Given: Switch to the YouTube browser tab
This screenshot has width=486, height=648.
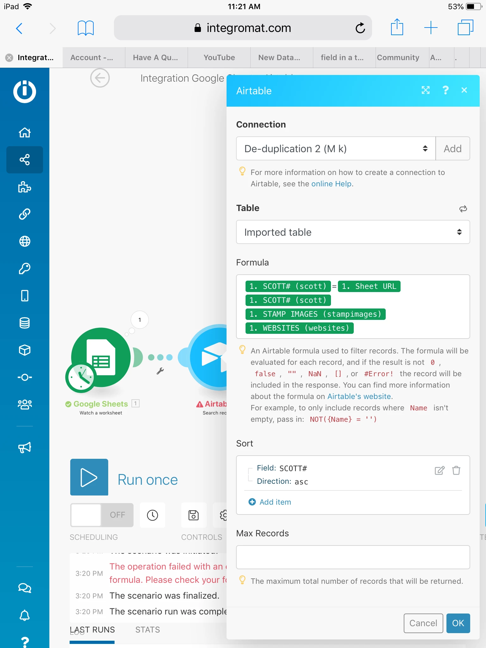Looking at the screenshot, I should [x=219, y=58].
